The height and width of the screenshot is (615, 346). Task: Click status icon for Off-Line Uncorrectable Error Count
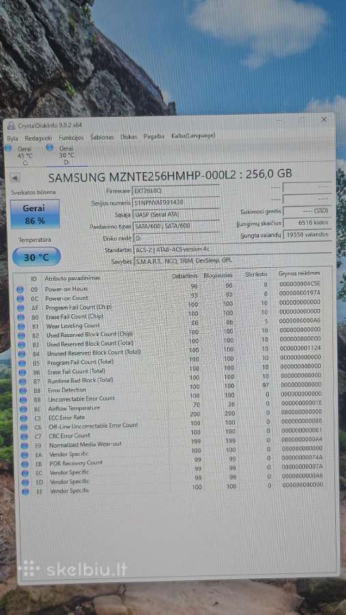point(25,428)
